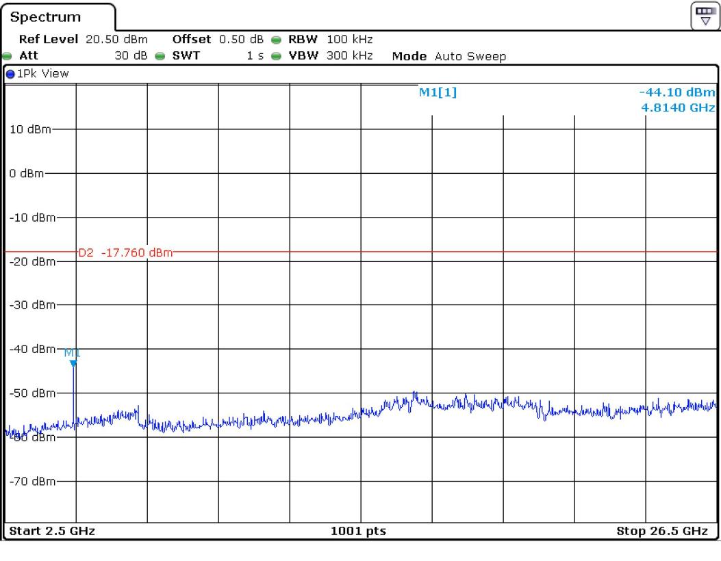
Task: Click the M1[1] marker readout label
Action: click(x=438, y=92)
